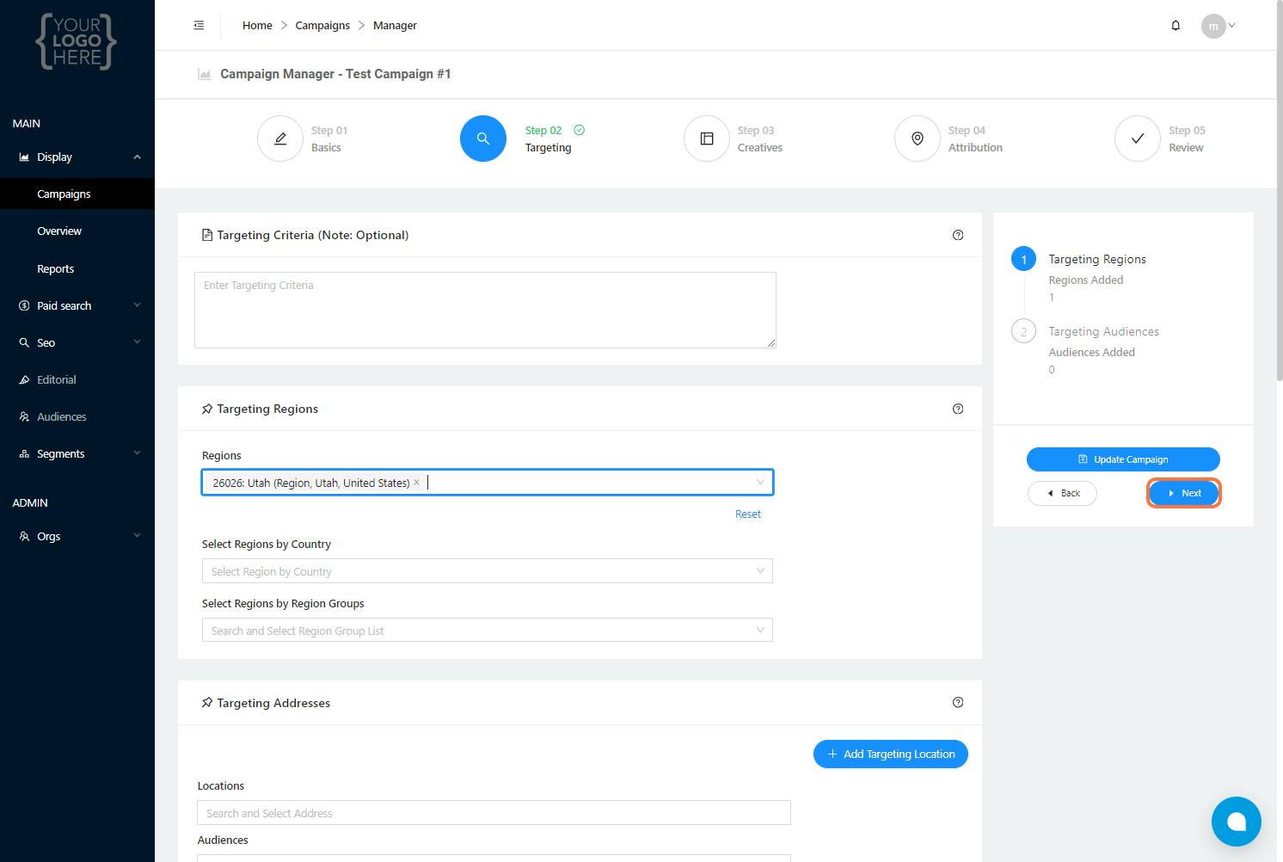Image resolution: width=1283 pixels, height=862 pixels.
Task: Expand the Segments menu
Action: pos(137,453)
